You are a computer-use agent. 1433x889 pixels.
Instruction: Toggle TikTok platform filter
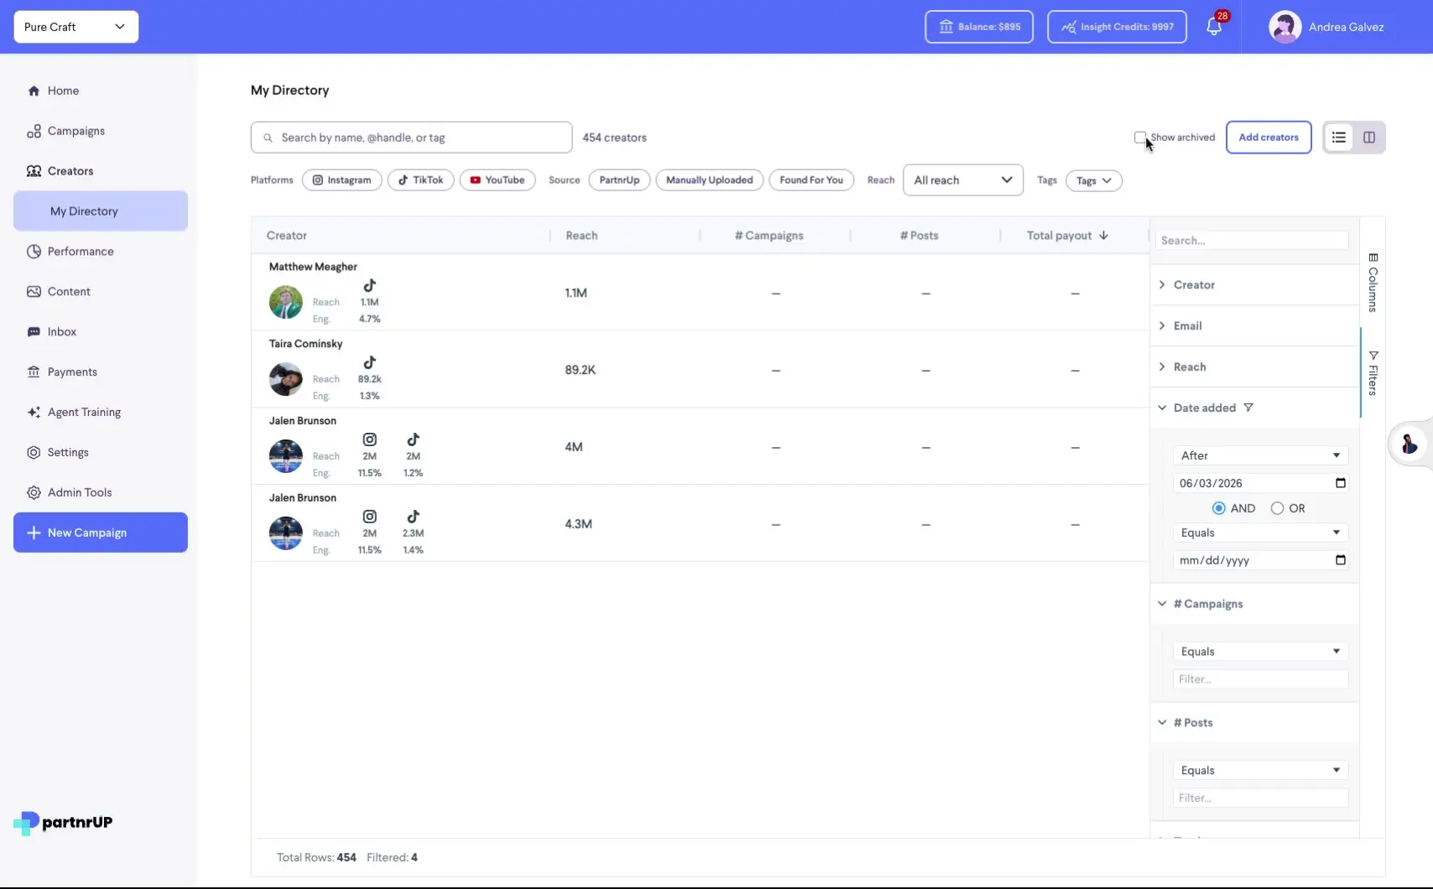[x=421, y=180]
